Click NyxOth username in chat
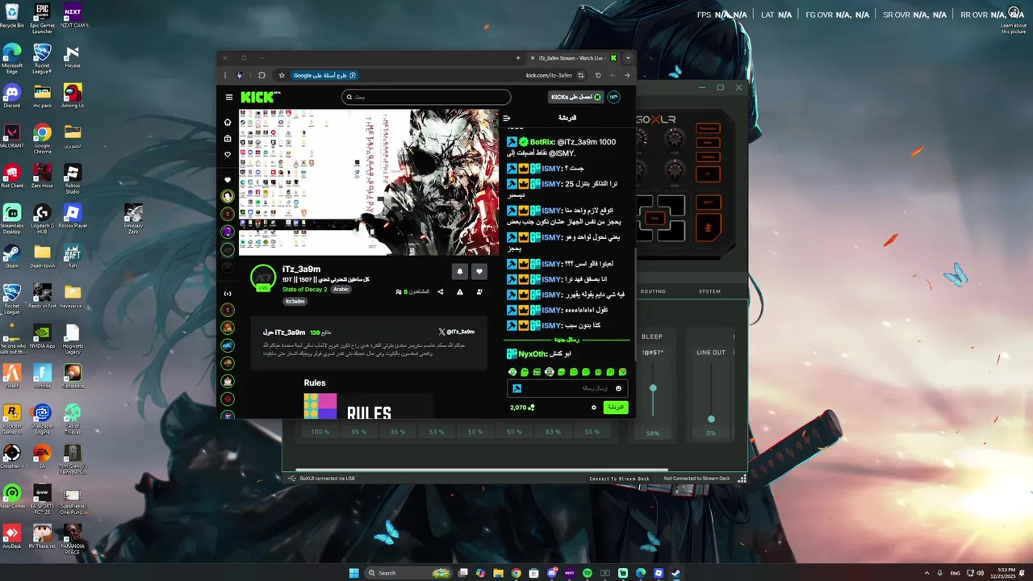Image resolution: width=1033 pixels, height=581 pixels. pyautogui.click(x=533, y=353)
